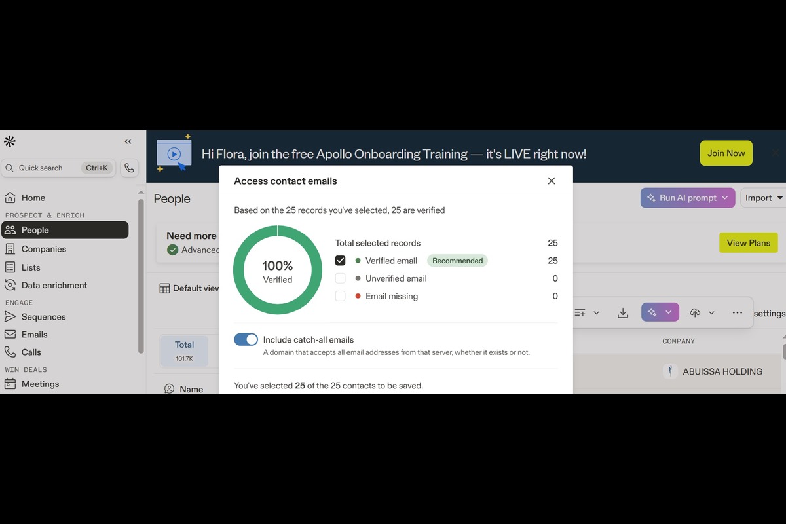Check the Email missing checkbox
Screen dimensions: 786x524
(340, 296)
